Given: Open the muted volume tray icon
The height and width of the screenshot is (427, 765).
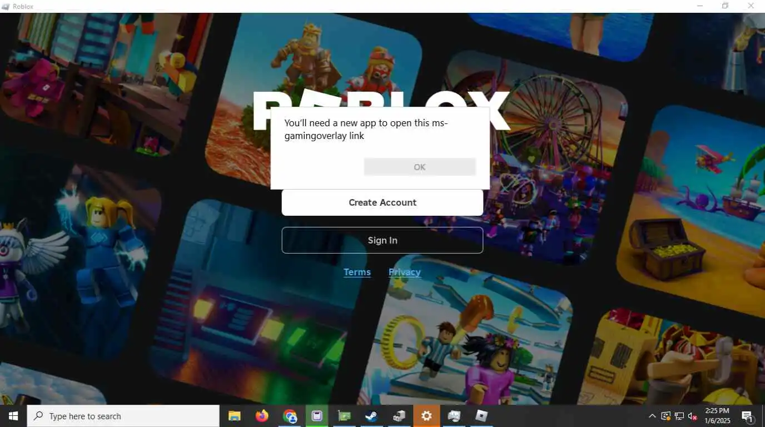Looking at the screenshot, I should [x=693, y=416].
